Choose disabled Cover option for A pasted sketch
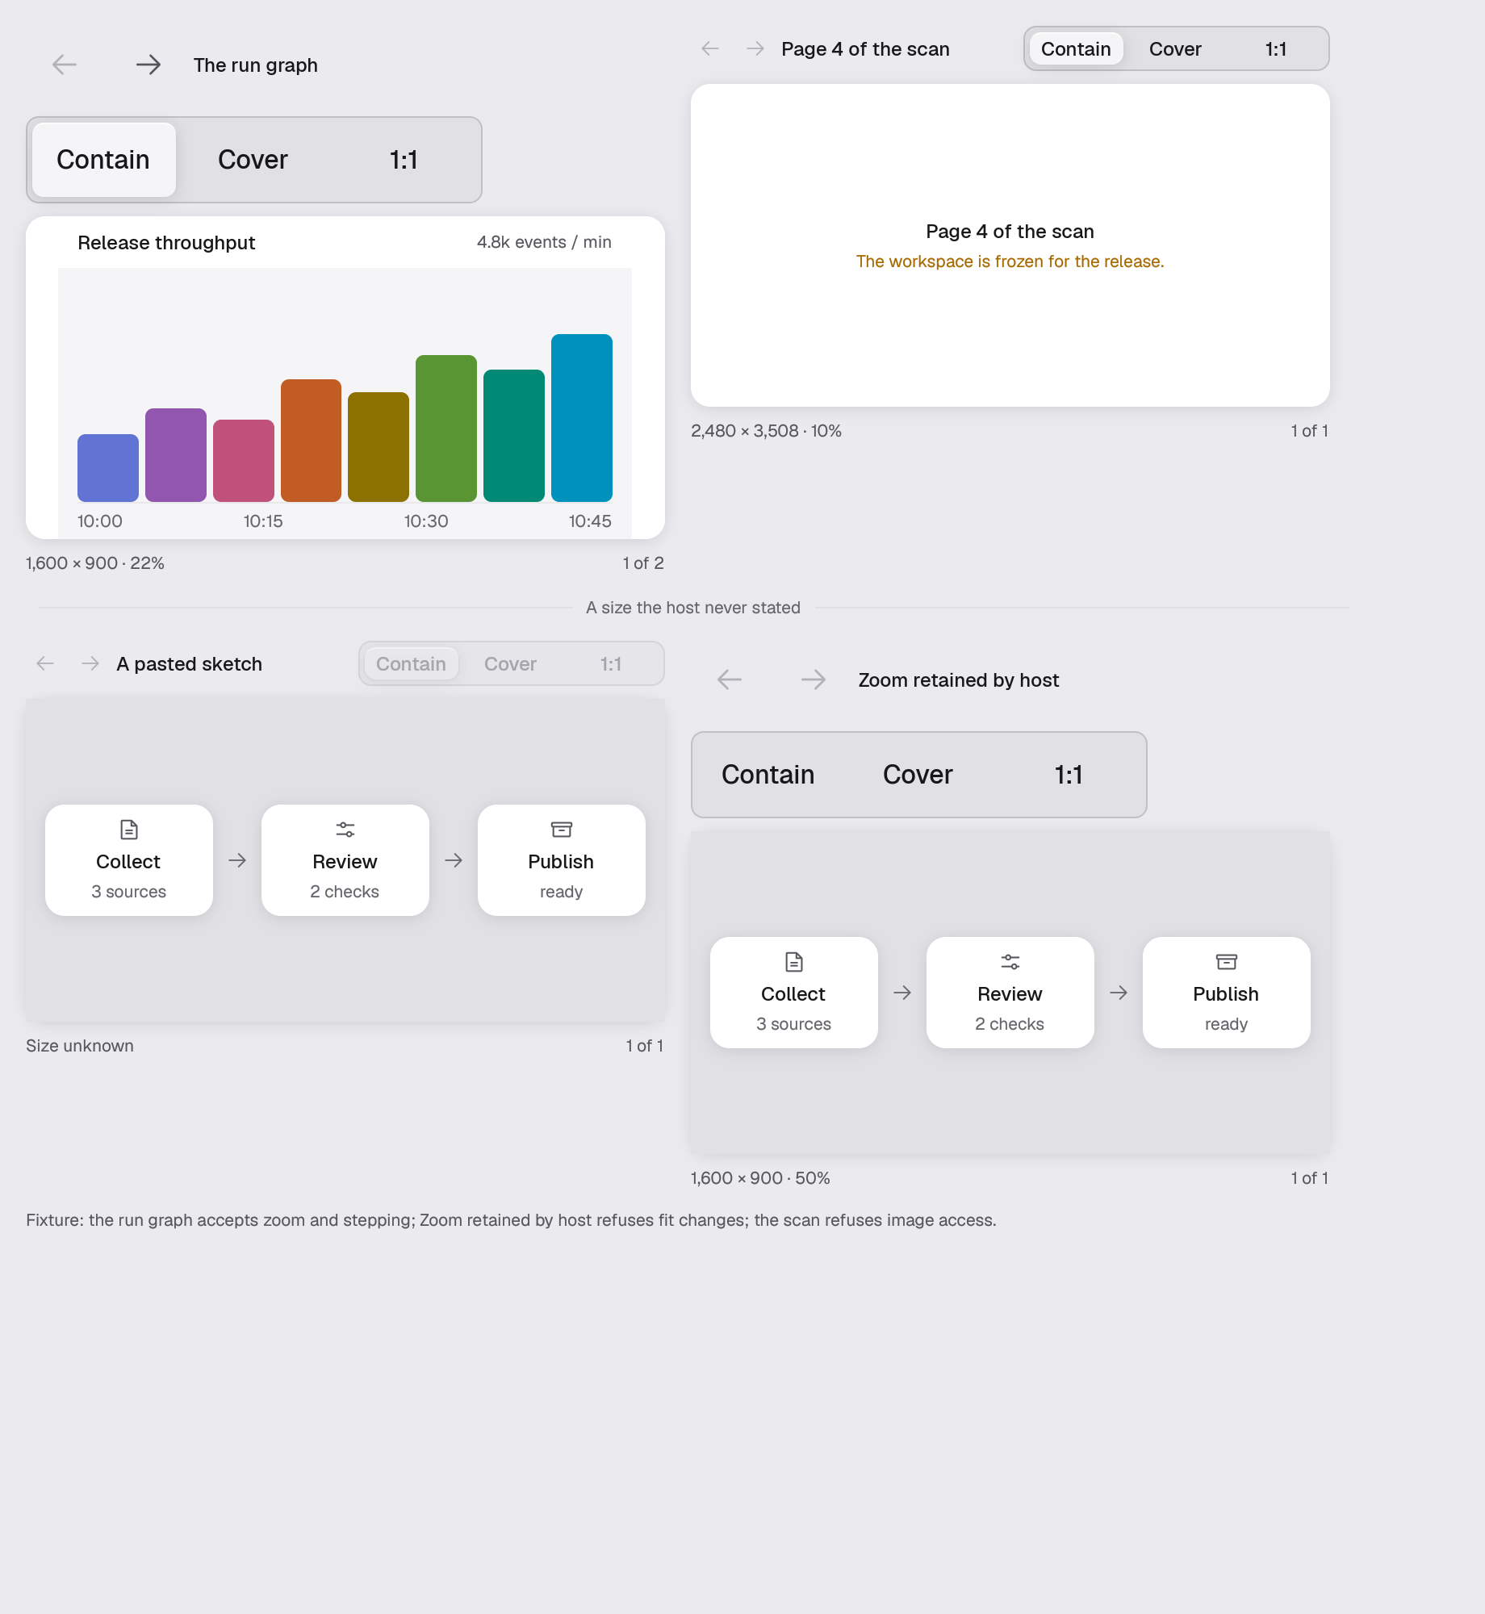 [510, 664]
